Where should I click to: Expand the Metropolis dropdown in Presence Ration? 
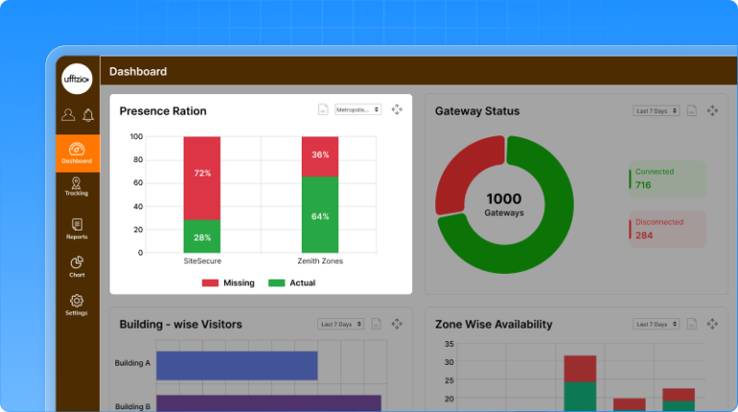357,110
